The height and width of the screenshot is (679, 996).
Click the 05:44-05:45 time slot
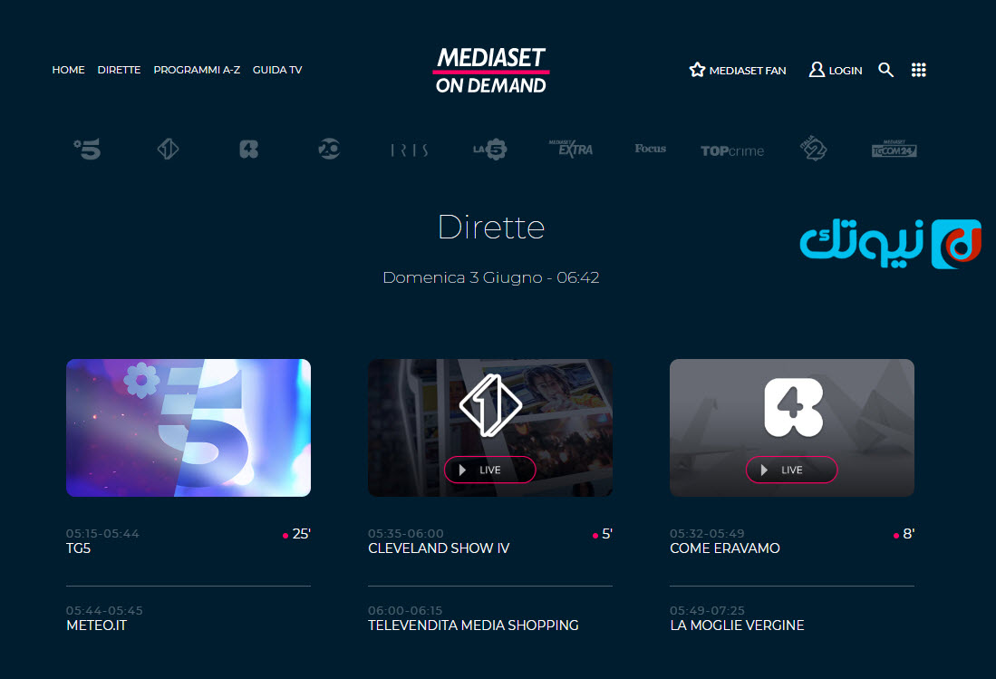point(105,610)
